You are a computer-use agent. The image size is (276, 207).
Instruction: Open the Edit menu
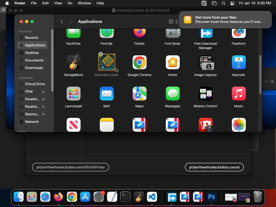coord(45,3)
